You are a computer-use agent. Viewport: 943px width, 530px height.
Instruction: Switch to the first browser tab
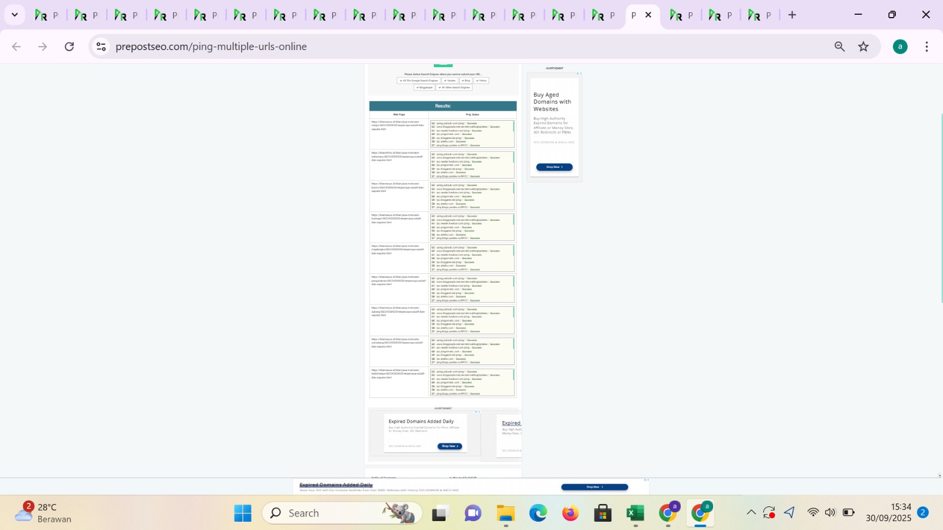[x=46, y=15]
